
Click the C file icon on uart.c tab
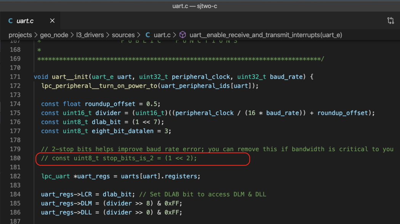[x=10, y=21]
